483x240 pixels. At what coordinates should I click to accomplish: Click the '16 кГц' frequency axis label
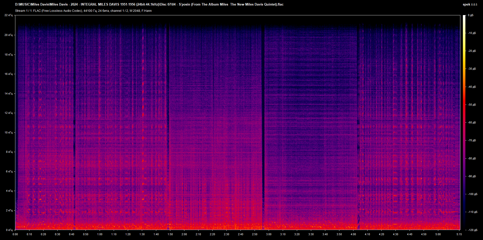[9, 74]
